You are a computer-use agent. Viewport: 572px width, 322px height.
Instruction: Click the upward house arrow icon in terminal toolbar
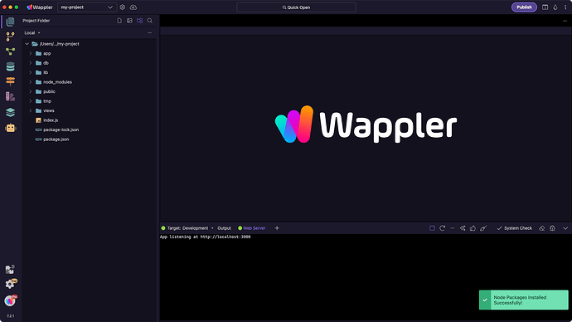coord(552,228)
